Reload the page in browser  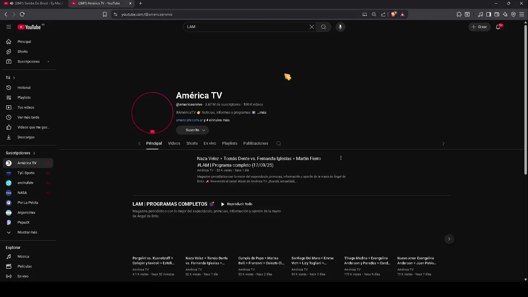[22, 14]
